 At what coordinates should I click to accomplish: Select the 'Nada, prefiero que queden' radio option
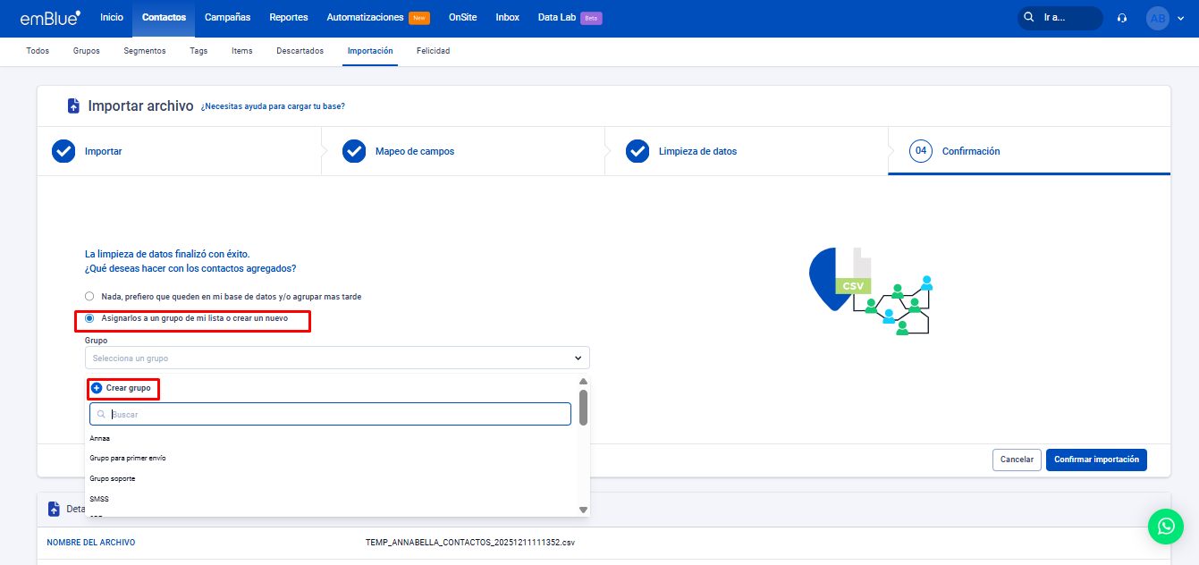click(x=89, y=296)
